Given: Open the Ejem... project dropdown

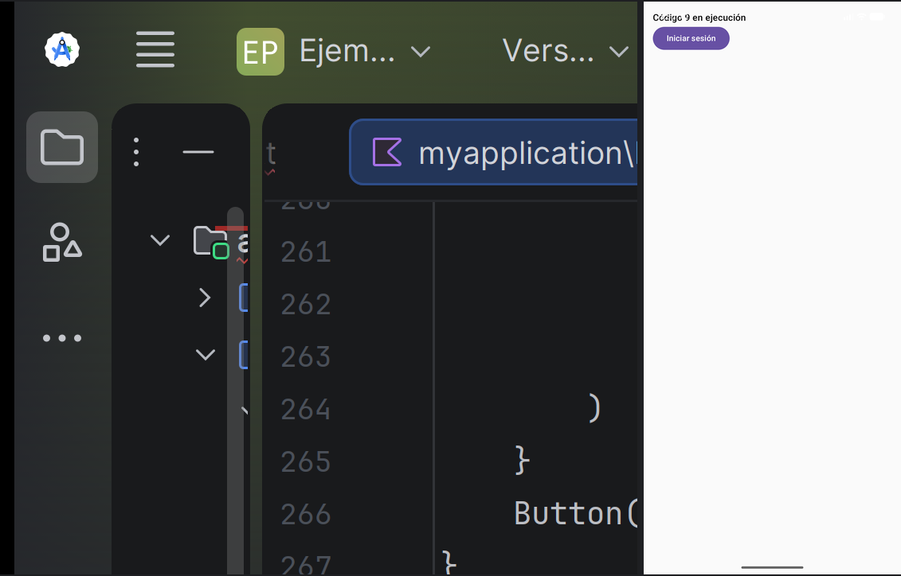Looking at the screenshot, I should coord(364,52).
